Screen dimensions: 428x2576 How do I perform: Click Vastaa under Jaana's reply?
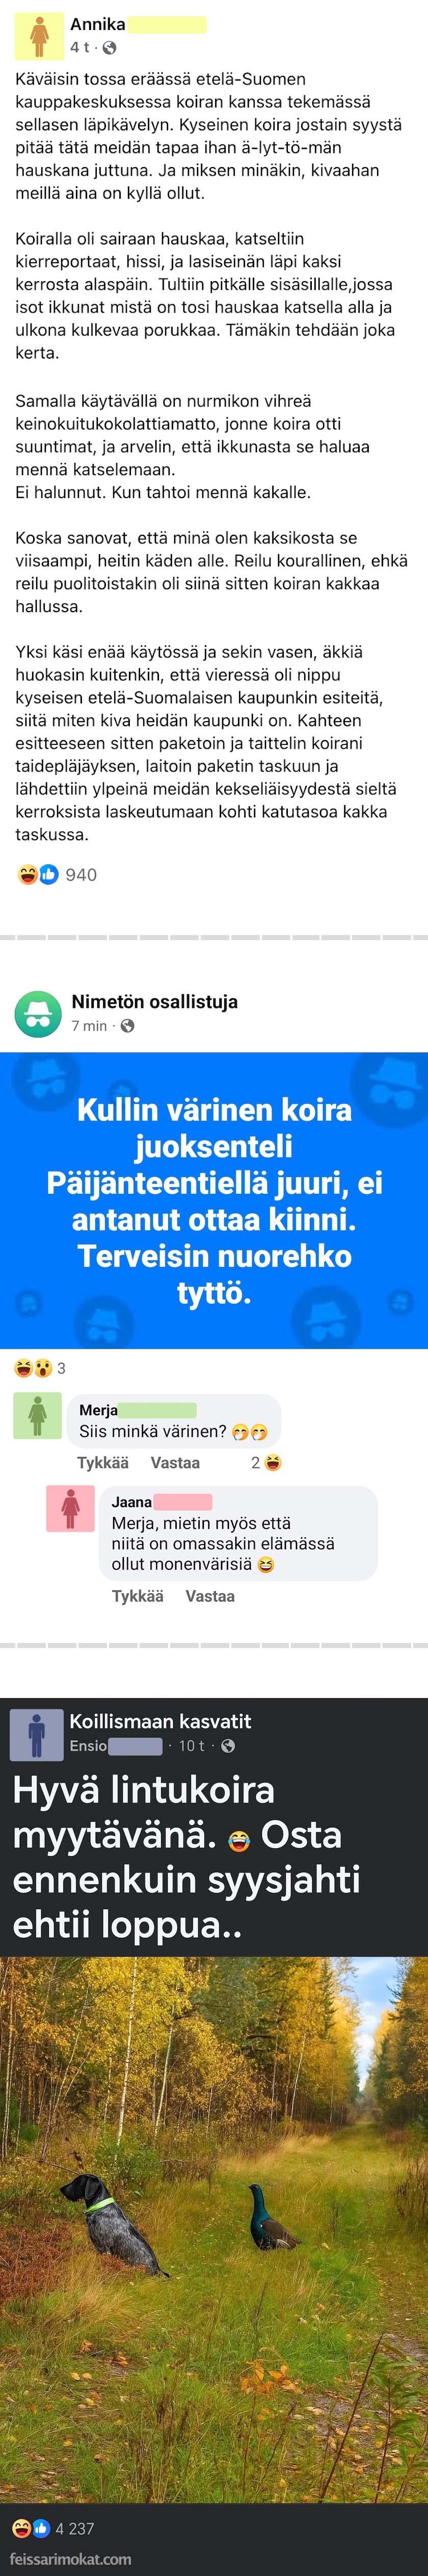[x=210, y=1596]
